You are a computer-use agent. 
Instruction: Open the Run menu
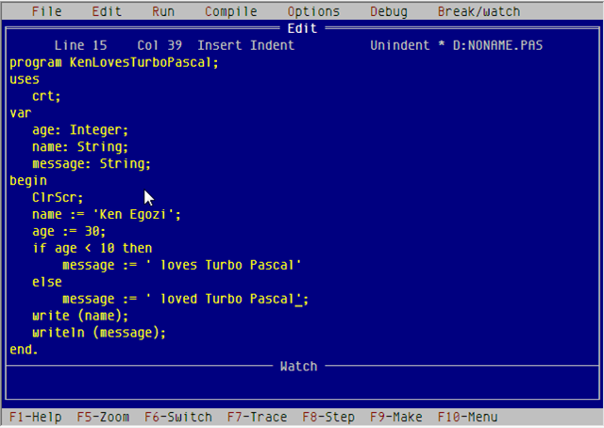pos(163,11)
